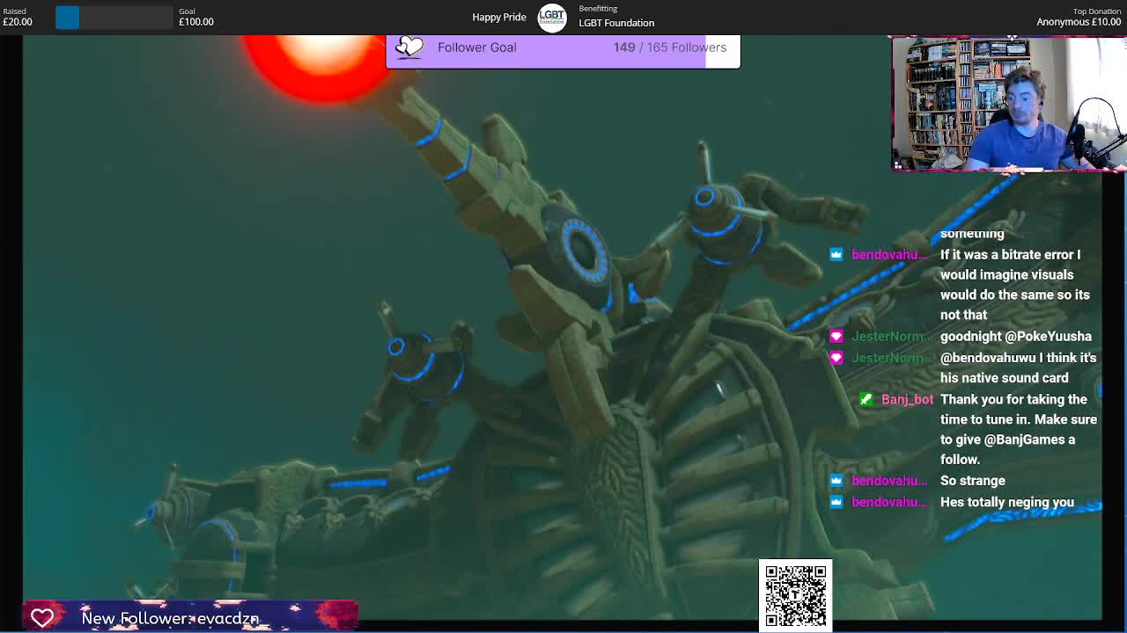The width and height of the screenshot is (1127, 633).
Task: Click the 'LGBT Foundation' benefitting text
Action: 616,23
